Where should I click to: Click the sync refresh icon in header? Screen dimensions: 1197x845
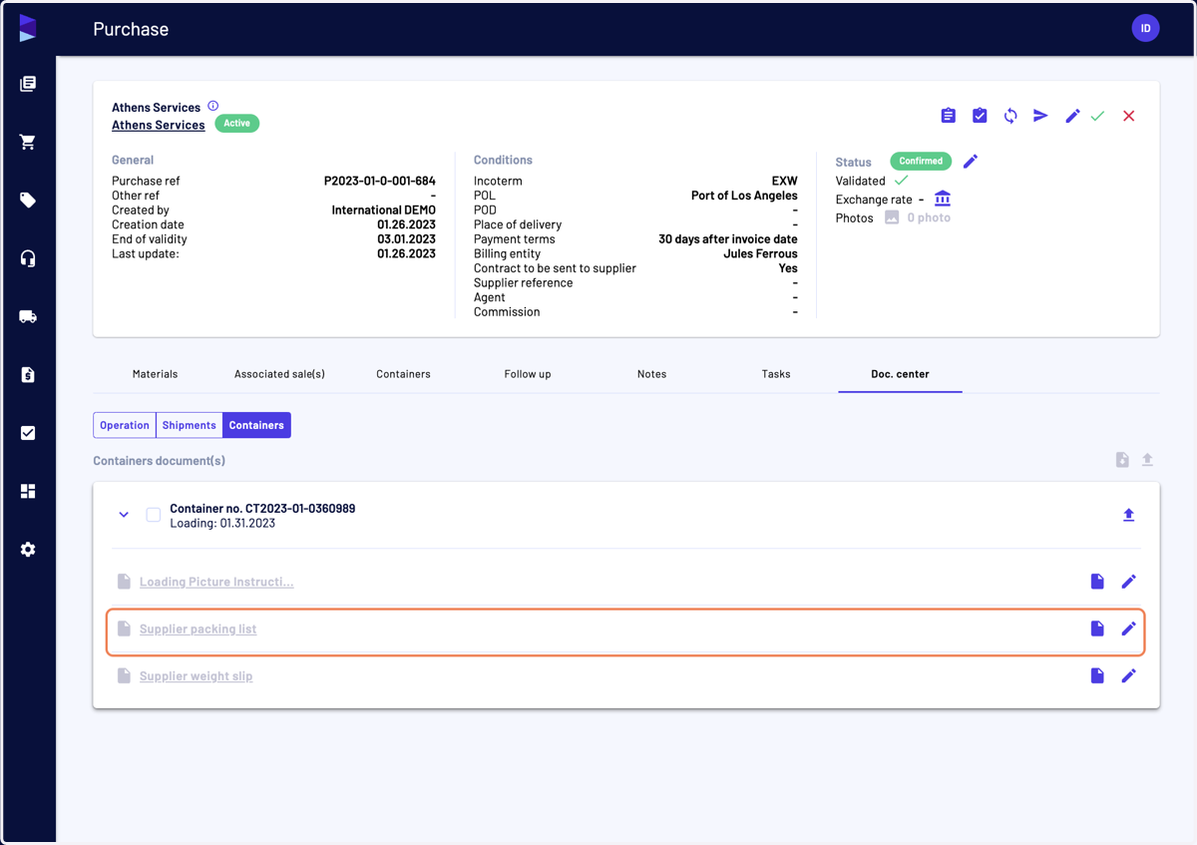pos(1010,116)
